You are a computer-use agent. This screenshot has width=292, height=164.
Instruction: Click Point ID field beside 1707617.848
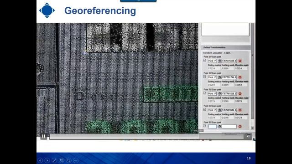(x=212, y=61)
